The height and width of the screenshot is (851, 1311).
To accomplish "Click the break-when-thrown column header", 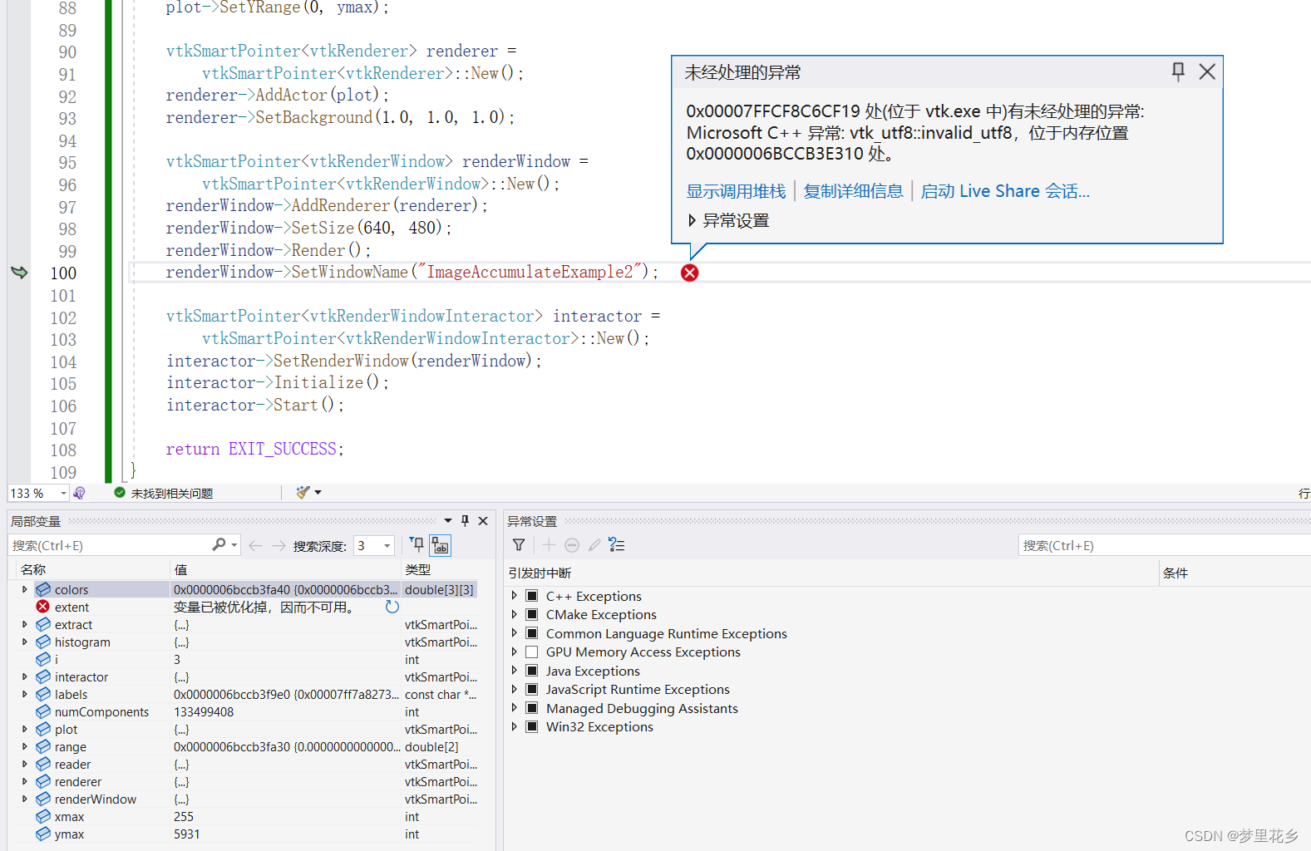I will [x=831, y=573].
